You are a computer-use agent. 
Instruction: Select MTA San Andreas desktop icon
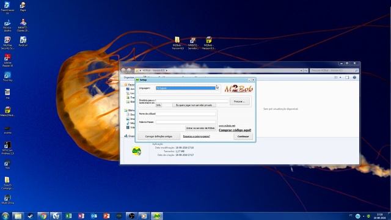click(x=7, y=148)
